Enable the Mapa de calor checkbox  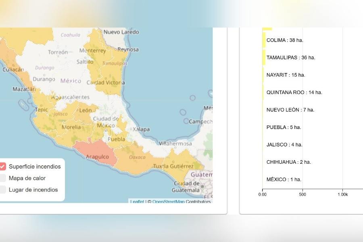2,178
